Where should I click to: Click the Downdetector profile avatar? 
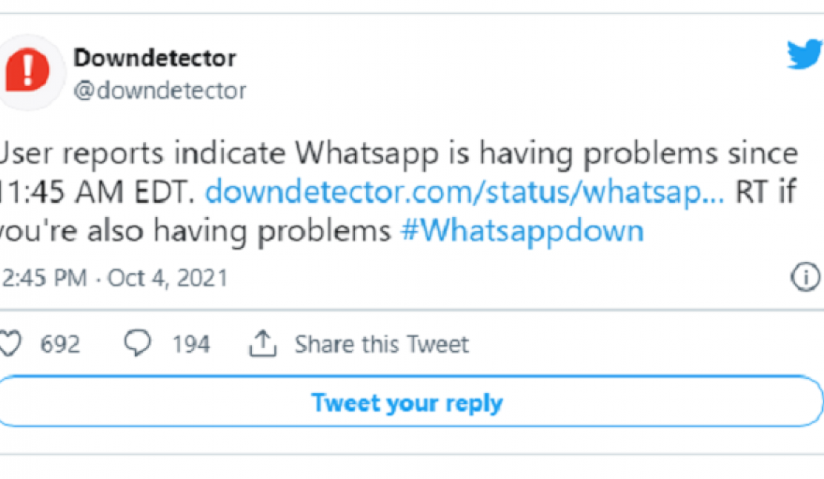[x=28, y=72]
